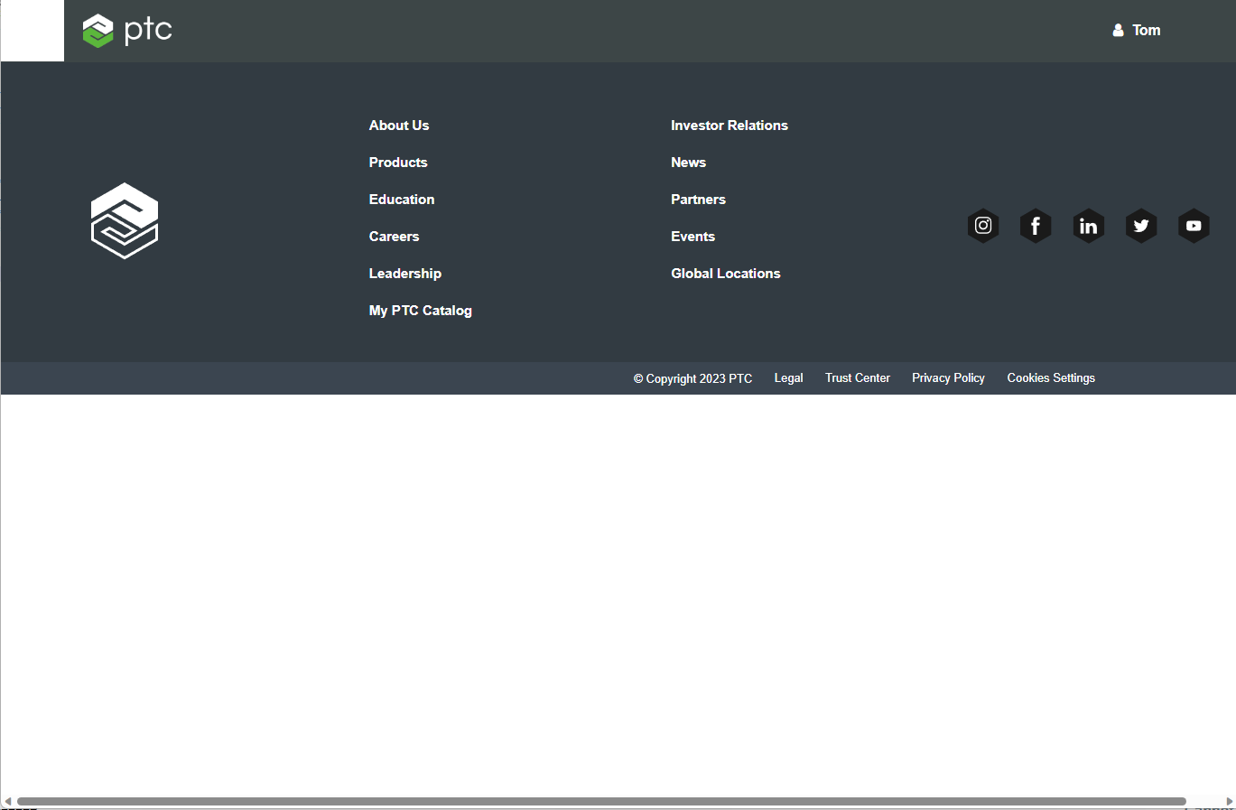
Task: View Investor Relations information
Action: pos(729,126)
